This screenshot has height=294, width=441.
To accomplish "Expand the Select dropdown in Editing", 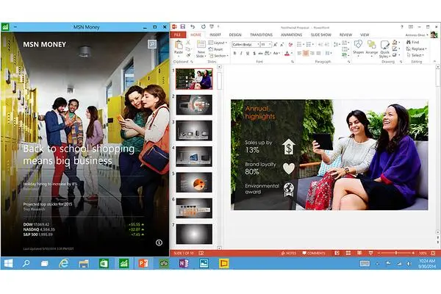I will tap(415, 55).
